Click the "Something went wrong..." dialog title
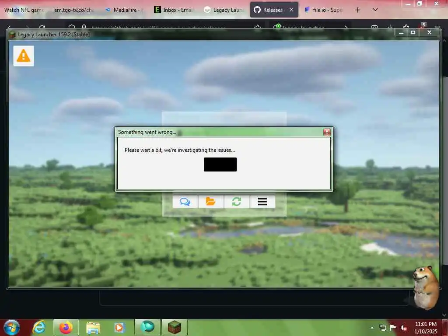Viewport: 448px width, 336px height. pyautogui.click(x=147, y=132)
